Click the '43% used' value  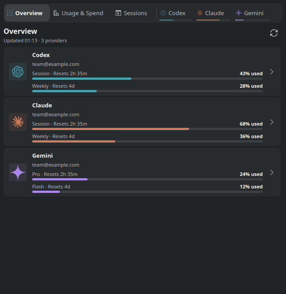pos(251,73)
